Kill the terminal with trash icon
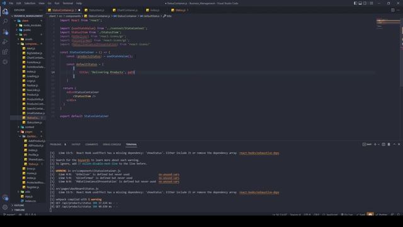 click(x=389, y=144)
